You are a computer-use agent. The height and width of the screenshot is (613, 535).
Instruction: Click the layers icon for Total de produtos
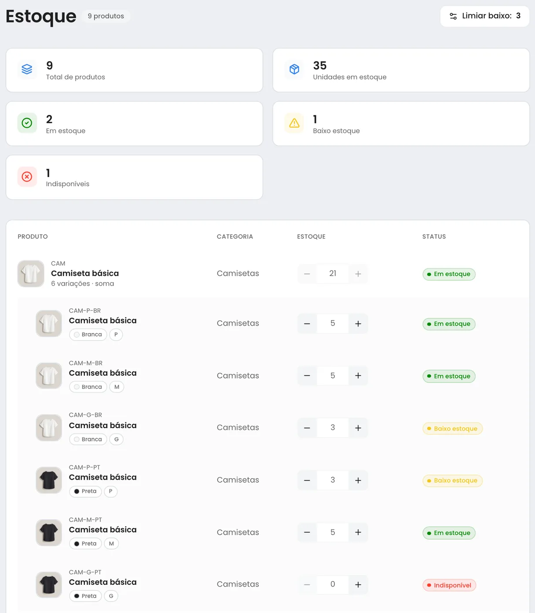tap(27, 70)
